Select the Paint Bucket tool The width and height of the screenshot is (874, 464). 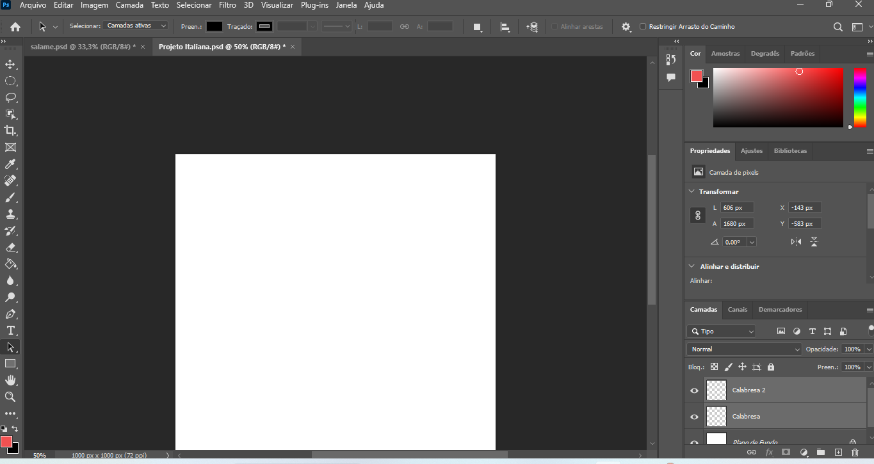[10, 264]
